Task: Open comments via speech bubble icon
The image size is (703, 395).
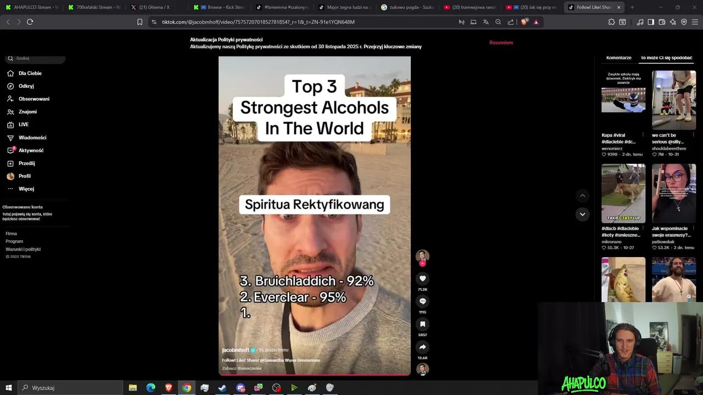Action: coord(422,301)
